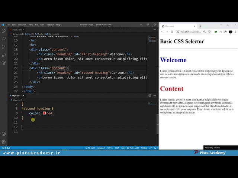Click the index.html minimap
Image resolution: width=238 pixels, height=178 pixels.
pos(152,39)
